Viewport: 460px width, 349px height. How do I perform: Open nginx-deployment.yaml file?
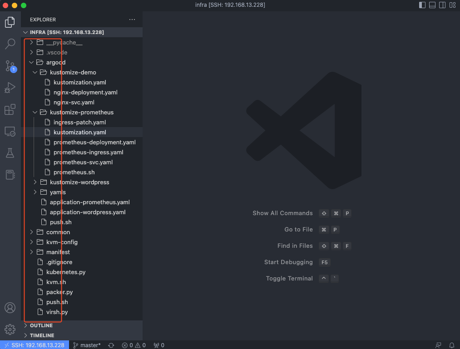click(82, 93)
